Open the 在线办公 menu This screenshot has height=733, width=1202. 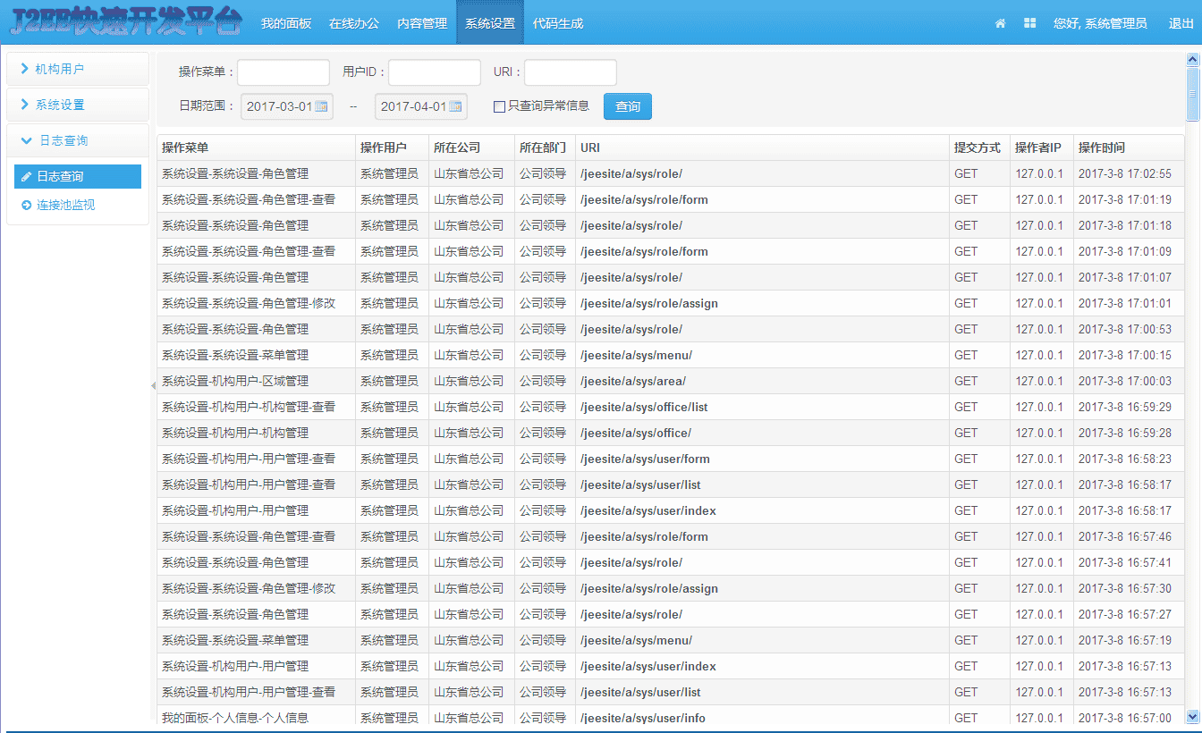pyautogui.click(x=354, y=23)
